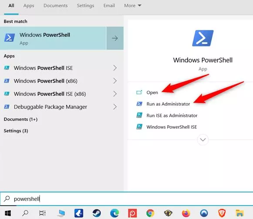Select the Windows PowerShell best match result
The width and height of the screenshot is (253, 219).
pos(53,38)
